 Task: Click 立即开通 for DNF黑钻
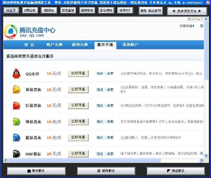(78, 154)
